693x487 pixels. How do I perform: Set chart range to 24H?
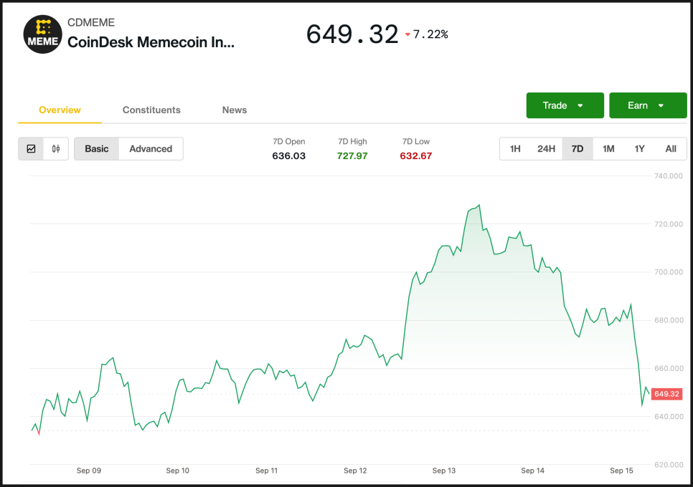546,149
